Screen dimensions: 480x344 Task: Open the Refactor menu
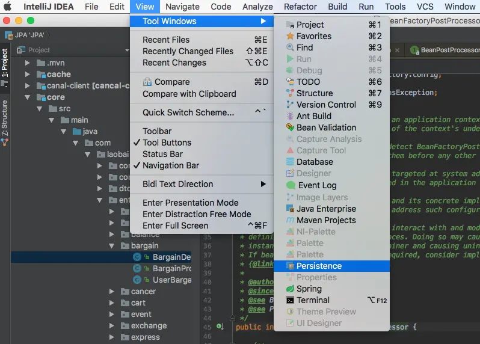(x=300, y=7)
